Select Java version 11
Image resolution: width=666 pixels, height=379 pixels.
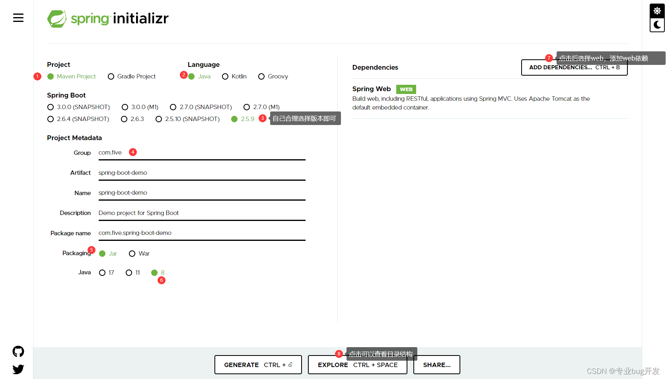point(133,273)
